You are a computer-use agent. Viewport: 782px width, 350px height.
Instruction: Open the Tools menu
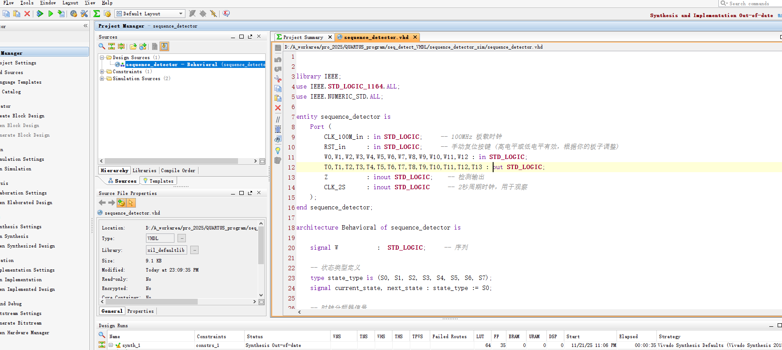pyautogui.click(x=27, y=3)
